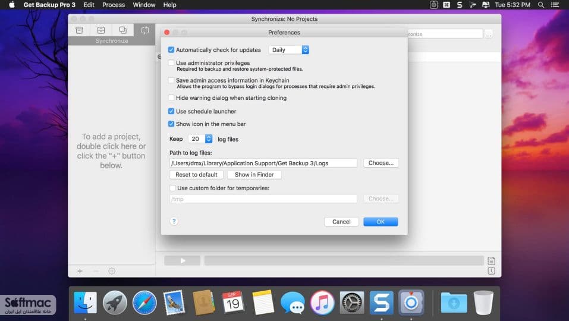Open Notification Center list icon
This screenshot has height=321, width=569.
click(x=555, y=5)
